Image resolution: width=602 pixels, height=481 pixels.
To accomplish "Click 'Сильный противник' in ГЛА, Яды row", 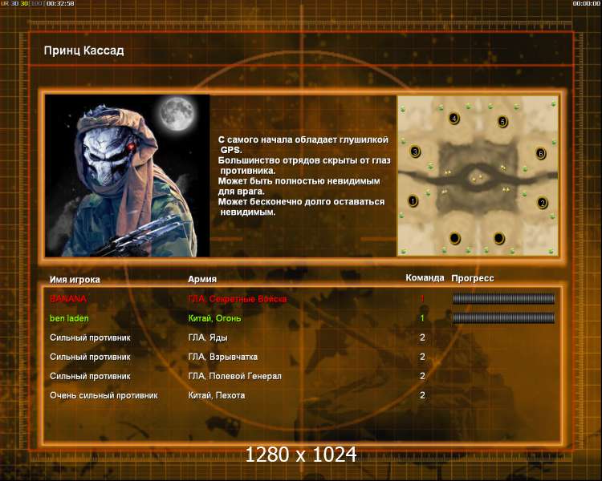I will point(90,338).
